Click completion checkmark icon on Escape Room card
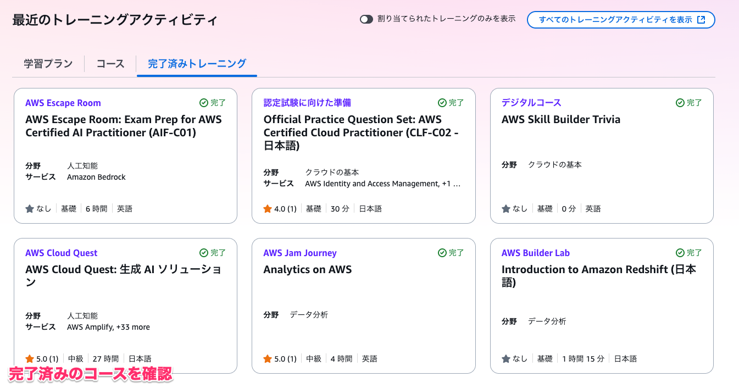739x388 pixels. 204,103
